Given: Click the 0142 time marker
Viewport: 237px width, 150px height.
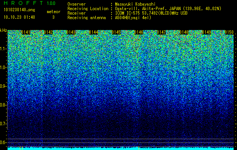Looking at the screenshot, I should click(x=48, y=32).
